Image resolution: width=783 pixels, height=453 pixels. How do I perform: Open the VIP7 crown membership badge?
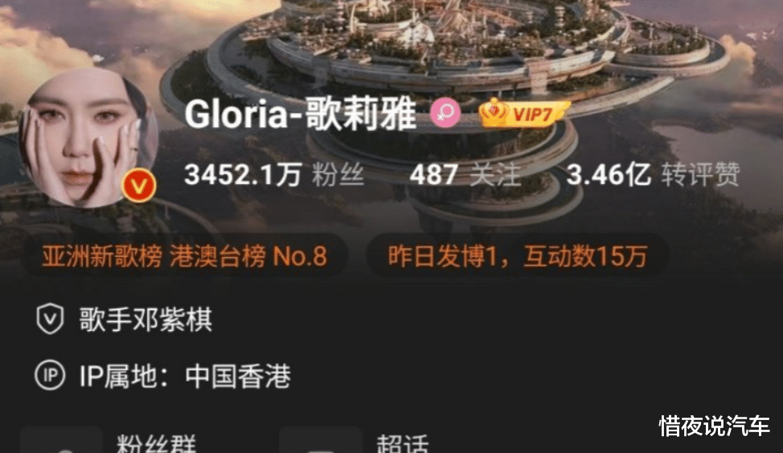point(524,112)
